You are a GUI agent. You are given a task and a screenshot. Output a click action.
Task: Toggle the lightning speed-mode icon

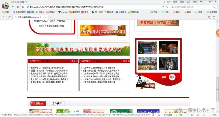pyautogui.click(x=163, y=7)
